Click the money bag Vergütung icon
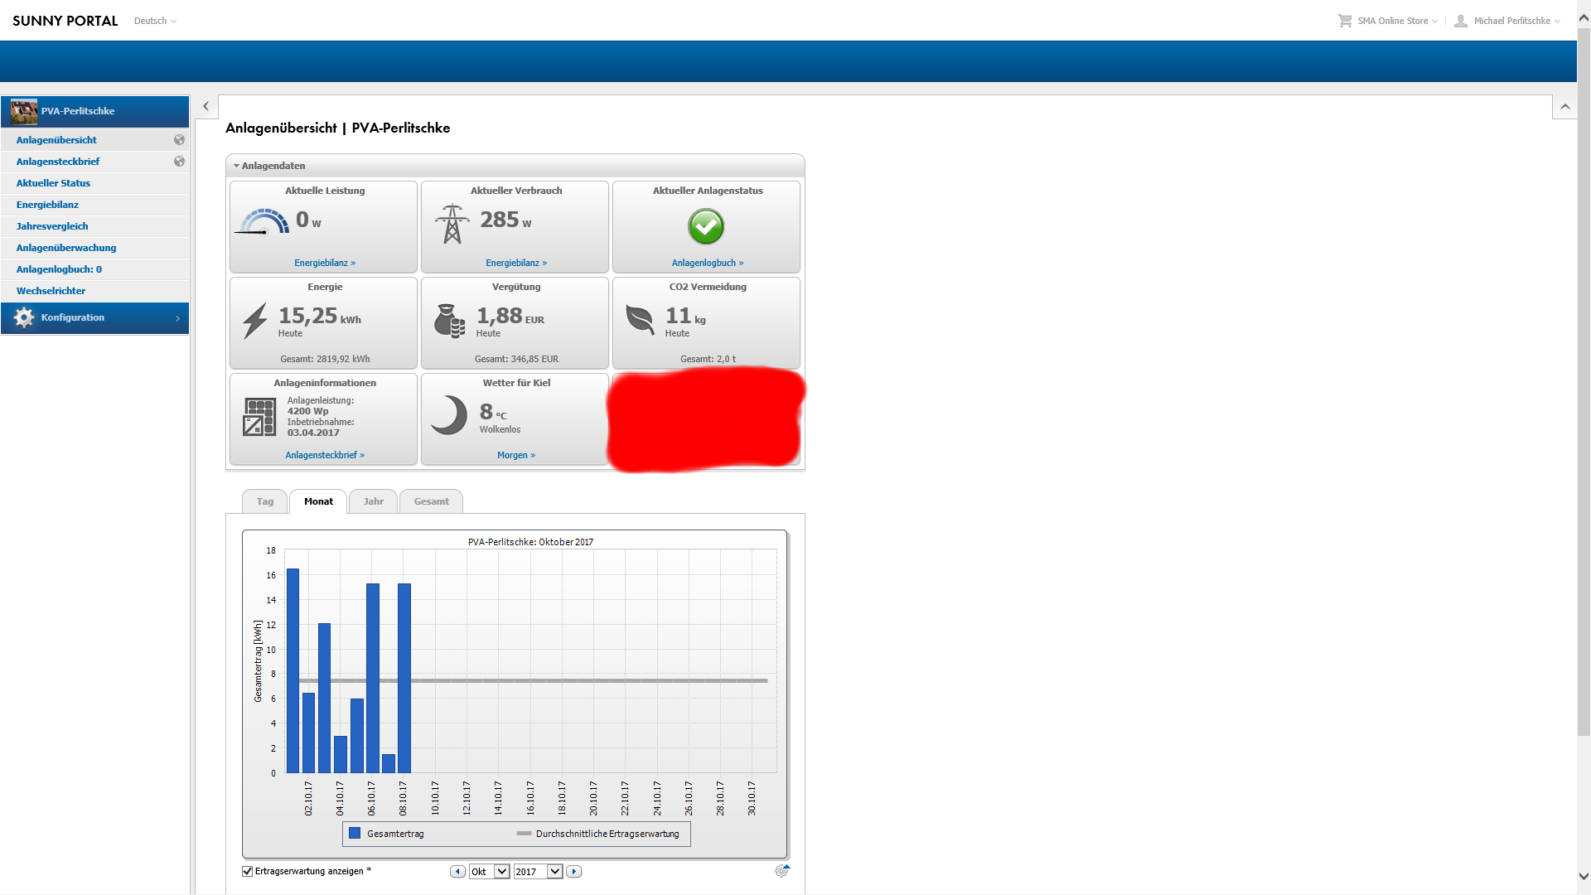 click(449, 321)
